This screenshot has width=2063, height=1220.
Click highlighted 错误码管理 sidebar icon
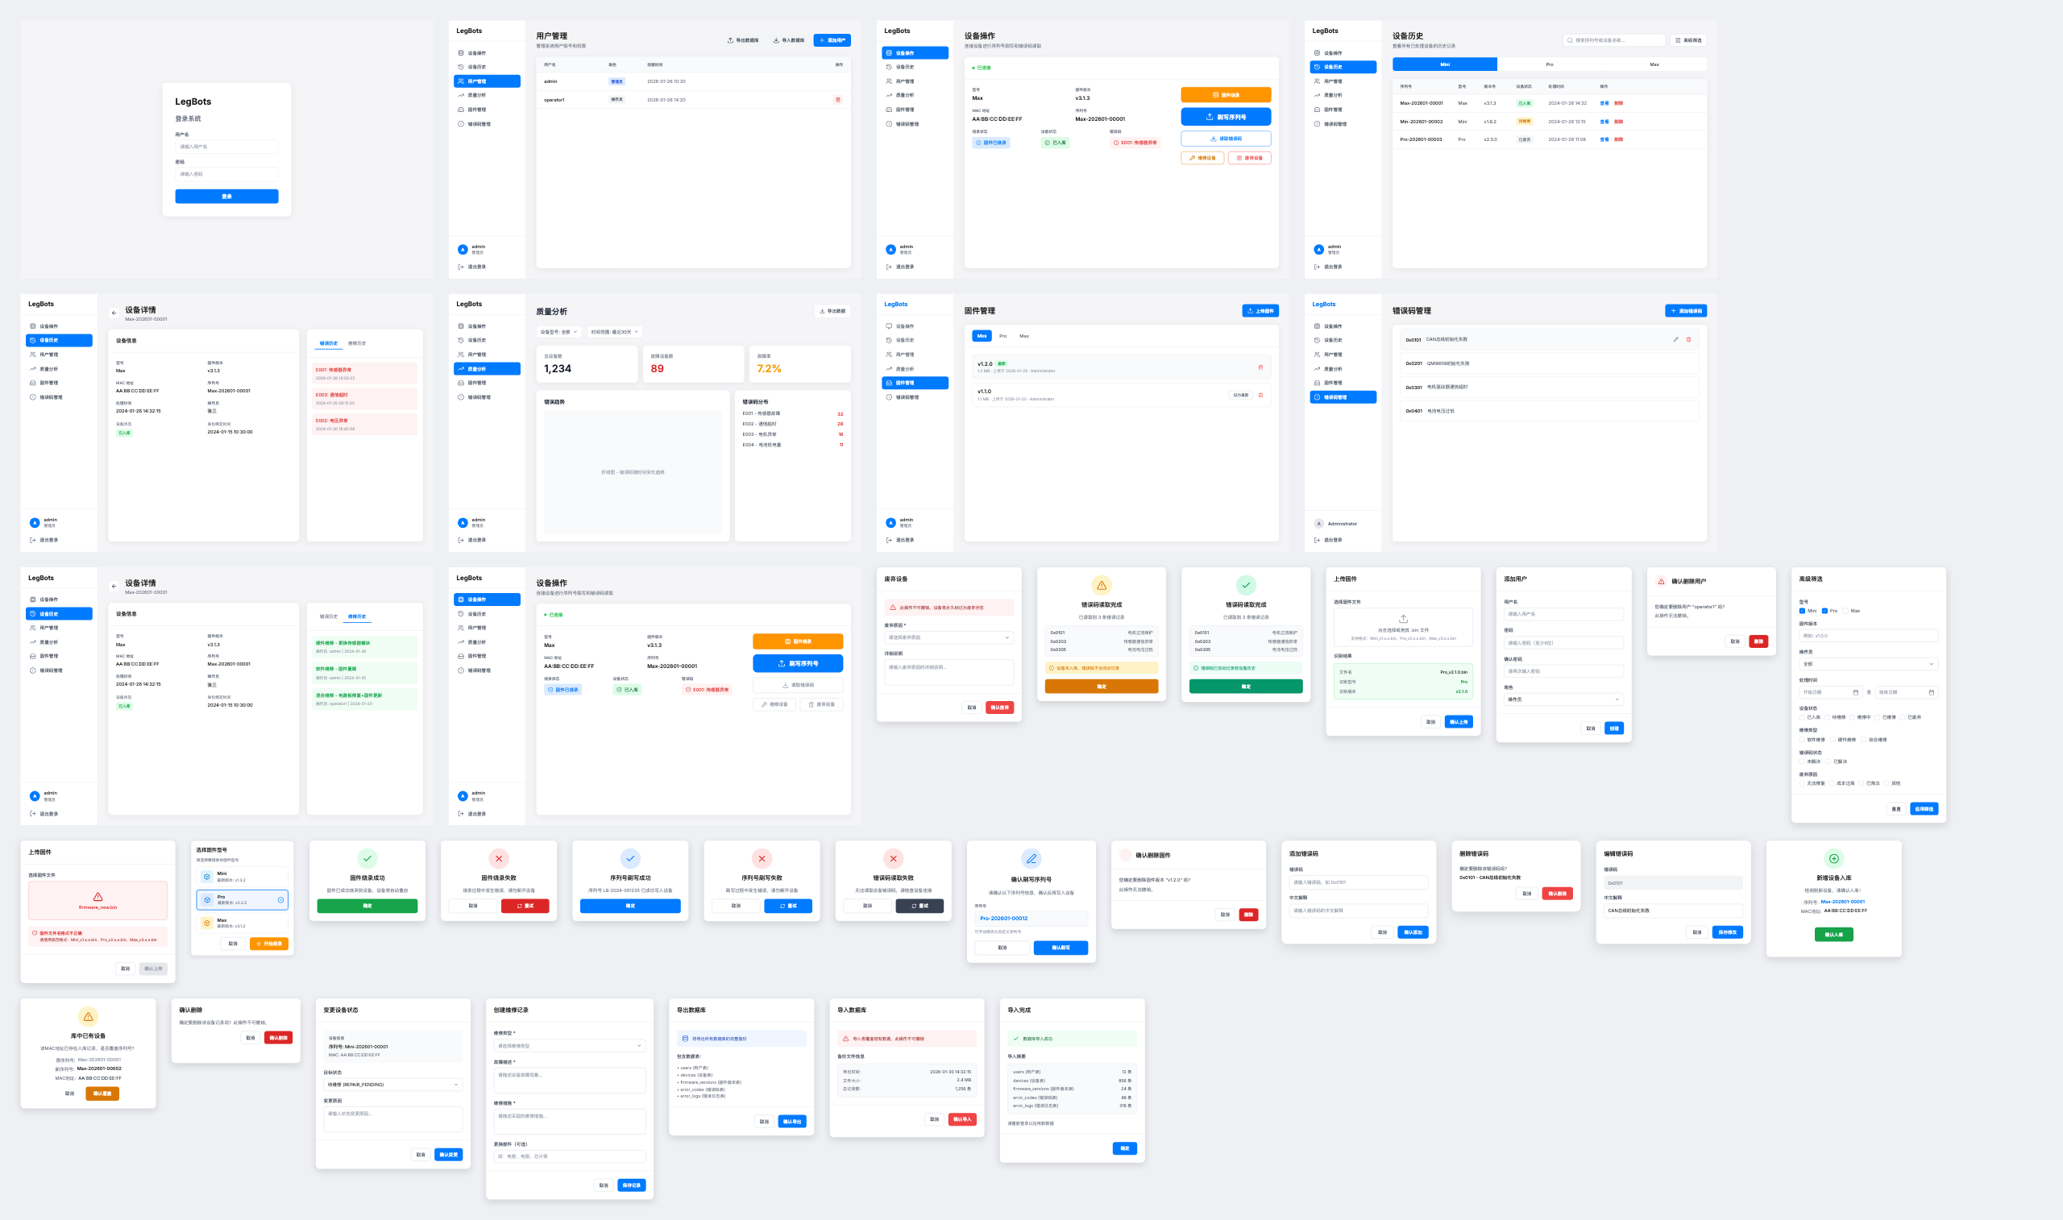point(1317,397)
